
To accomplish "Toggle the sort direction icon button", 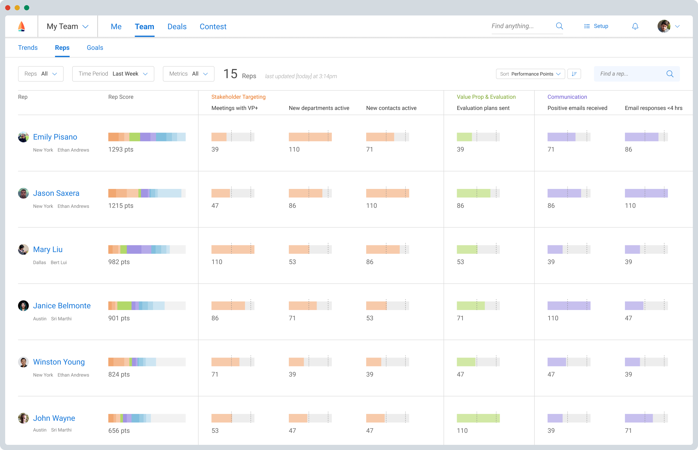I will (x=574, y=74).
